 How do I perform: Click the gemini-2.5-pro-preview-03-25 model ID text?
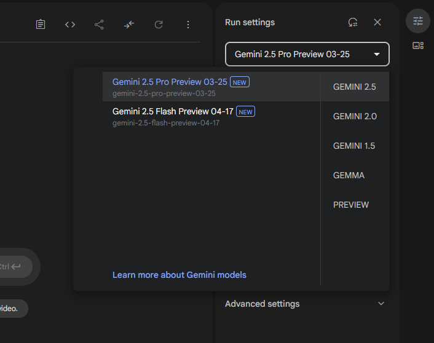[164, 93]
